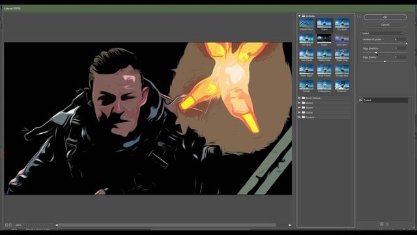Toggle visibility of the Cutout effect layer
417x235 pixels.
point(360,101)
